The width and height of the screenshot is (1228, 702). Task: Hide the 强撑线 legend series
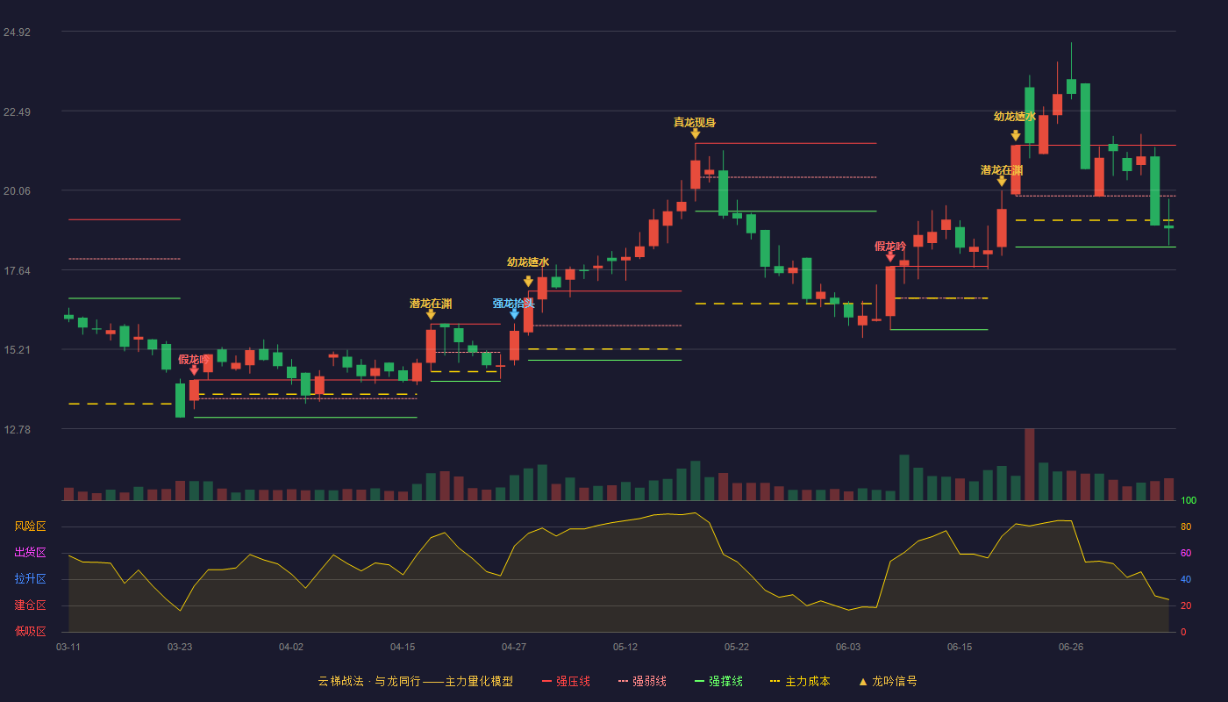tap(718, 681)
